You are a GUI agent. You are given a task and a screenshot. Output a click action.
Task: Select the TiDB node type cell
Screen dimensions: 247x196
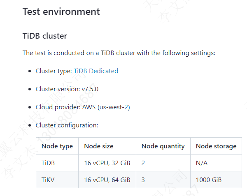pyautogui.click(x=48, y=163)
